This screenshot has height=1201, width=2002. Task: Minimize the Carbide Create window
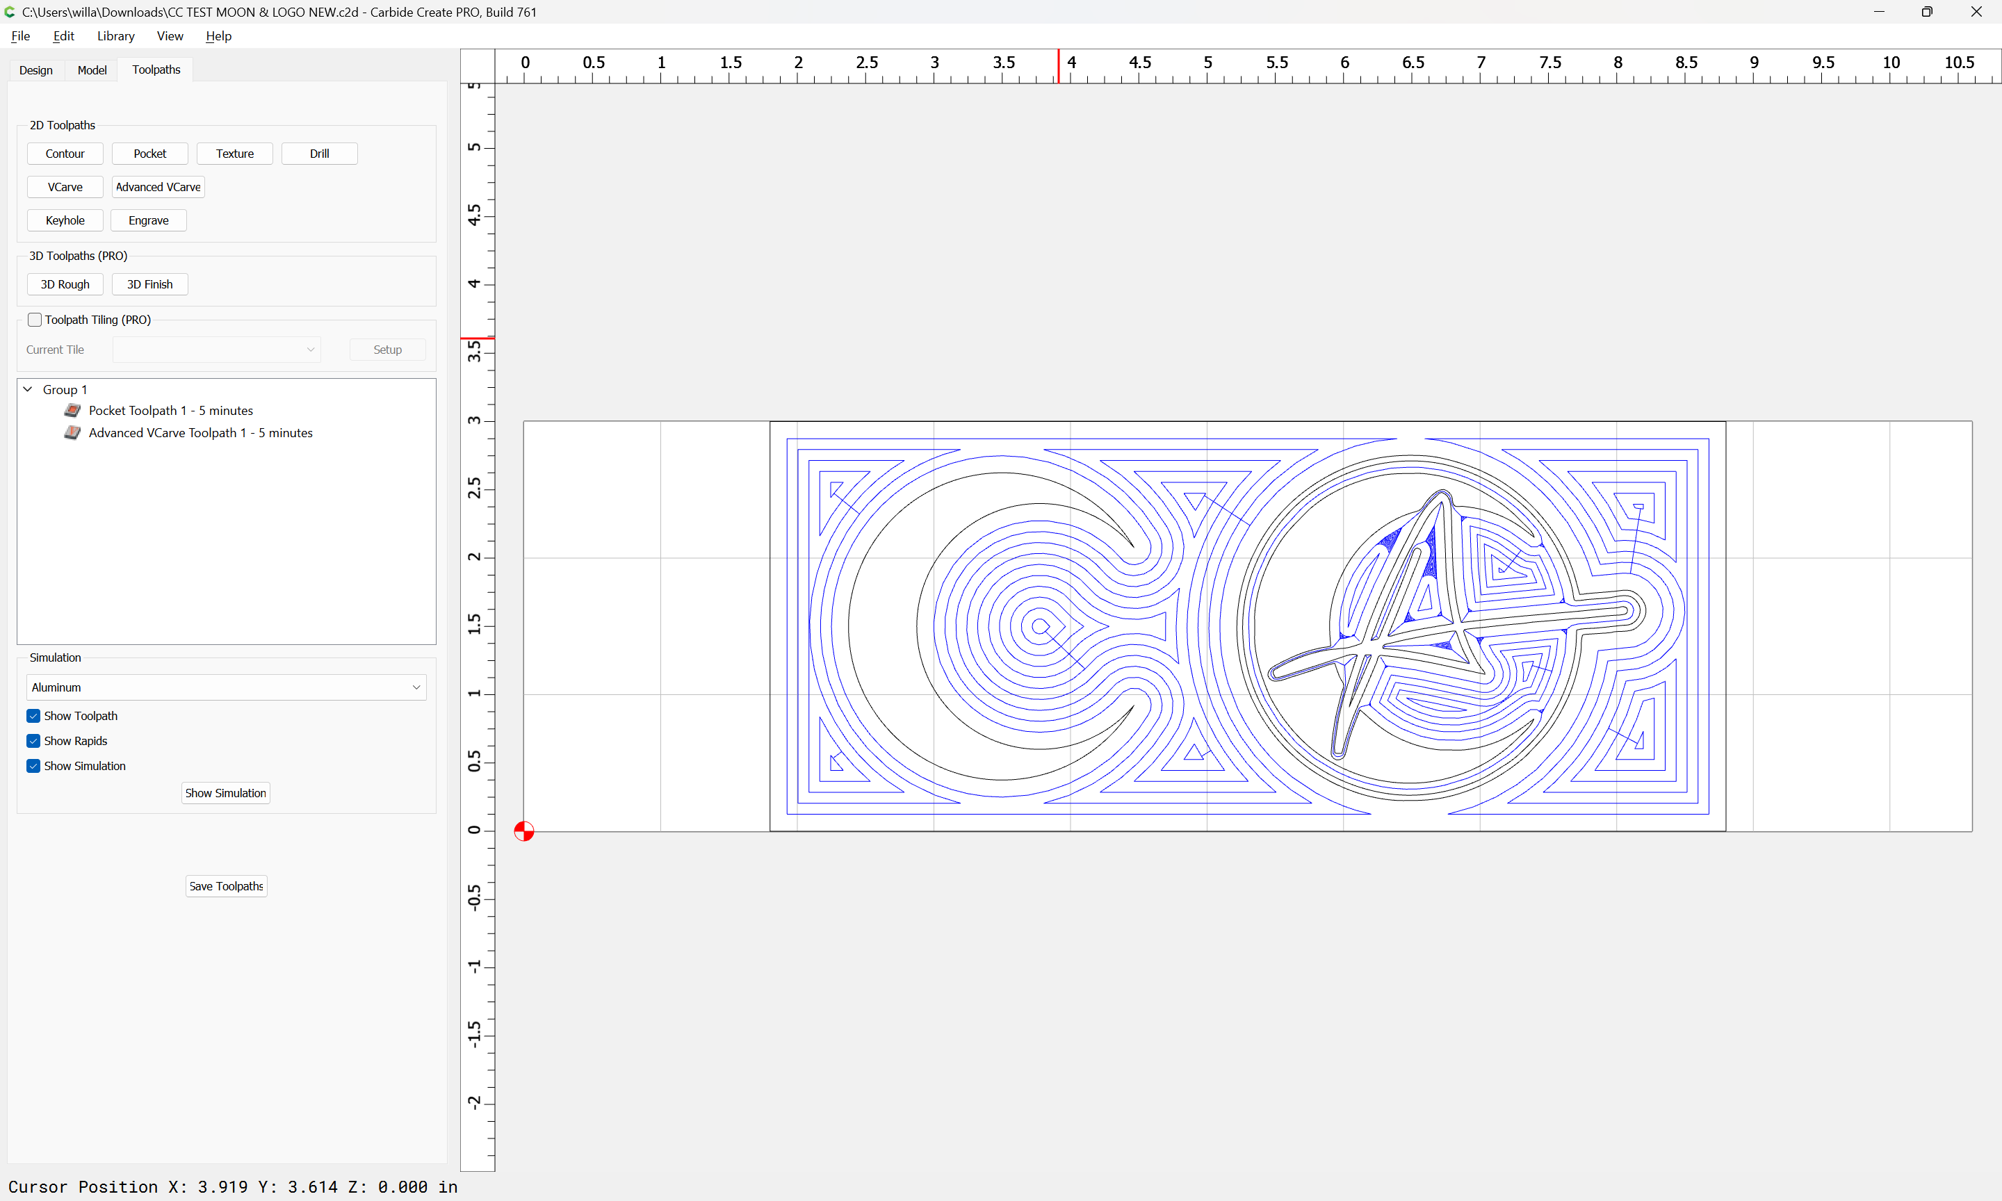click(x=1878, y=11)
